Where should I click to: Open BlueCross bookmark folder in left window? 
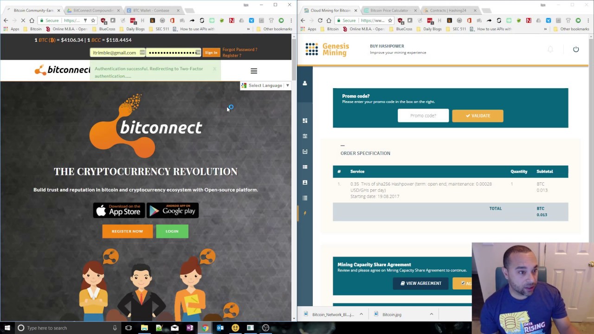[x=103, y=29]
